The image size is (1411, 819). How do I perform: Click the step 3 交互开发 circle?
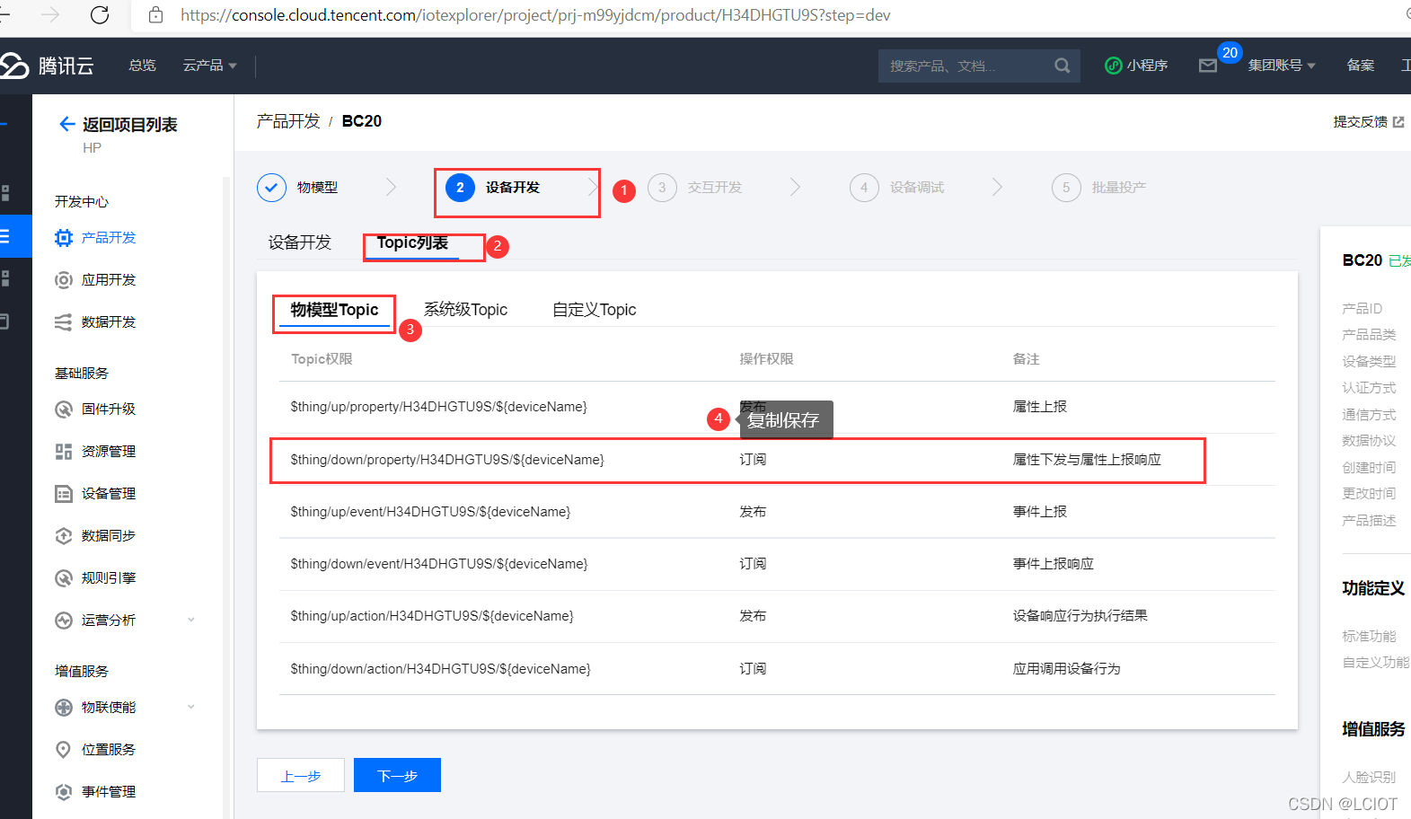coord(662,188)
